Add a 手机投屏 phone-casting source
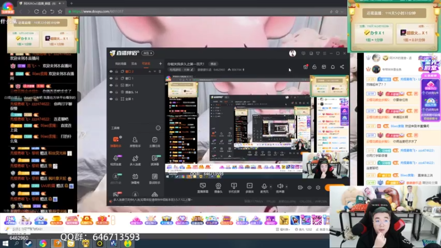The image size is (441, 248). (x=234, y=188)
